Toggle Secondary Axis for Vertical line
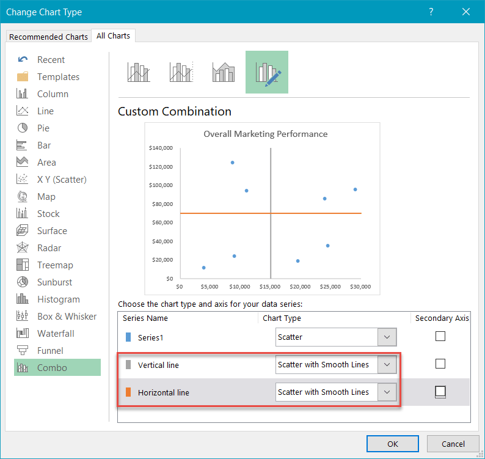The width and height of the screenshot is (485, 459). (440, 364)
